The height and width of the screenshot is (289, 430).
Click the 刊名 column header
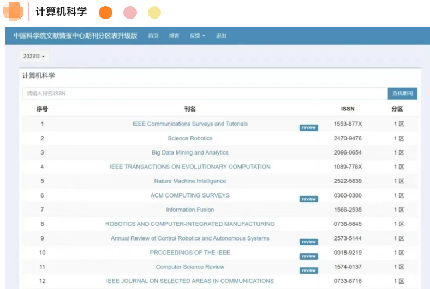(190, 109)
